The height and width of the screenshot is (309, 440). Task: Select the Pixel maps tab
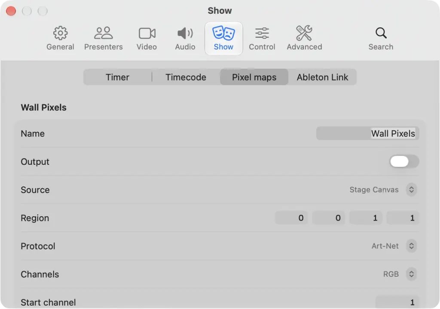254,77
